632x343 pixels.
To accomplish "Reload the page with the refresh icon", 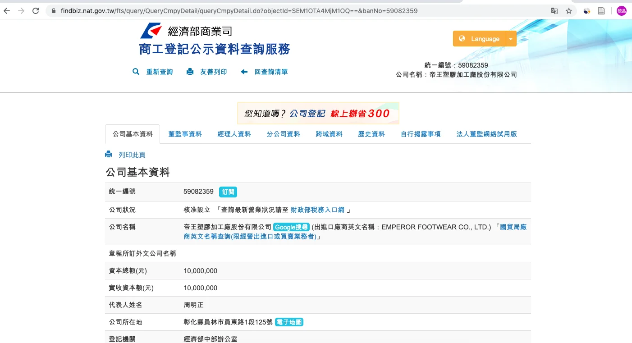I will click(36, 11).
